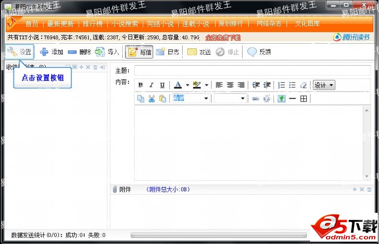Click the 发送 send button
The width and height of the screenshot is (380, 244).
click(199, 52)
